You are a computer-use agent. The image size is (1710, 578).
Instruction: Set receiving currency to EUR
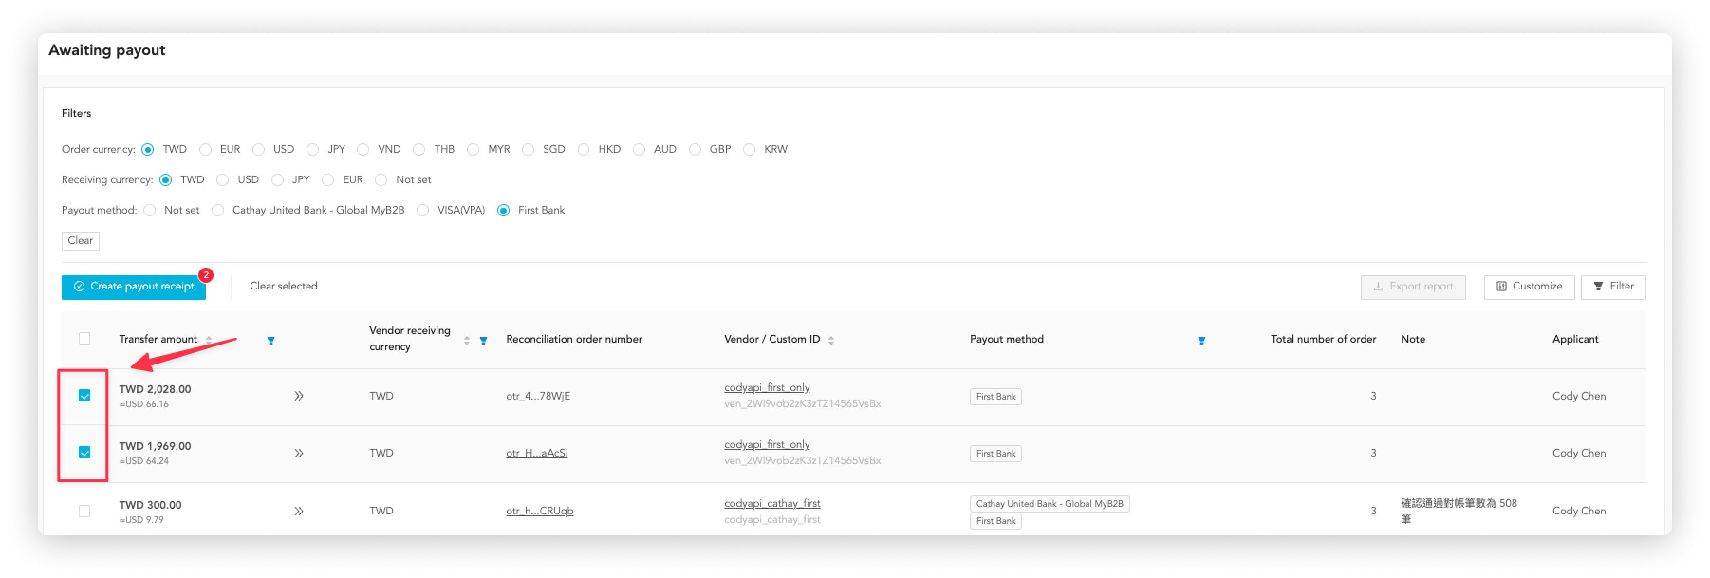328,180
